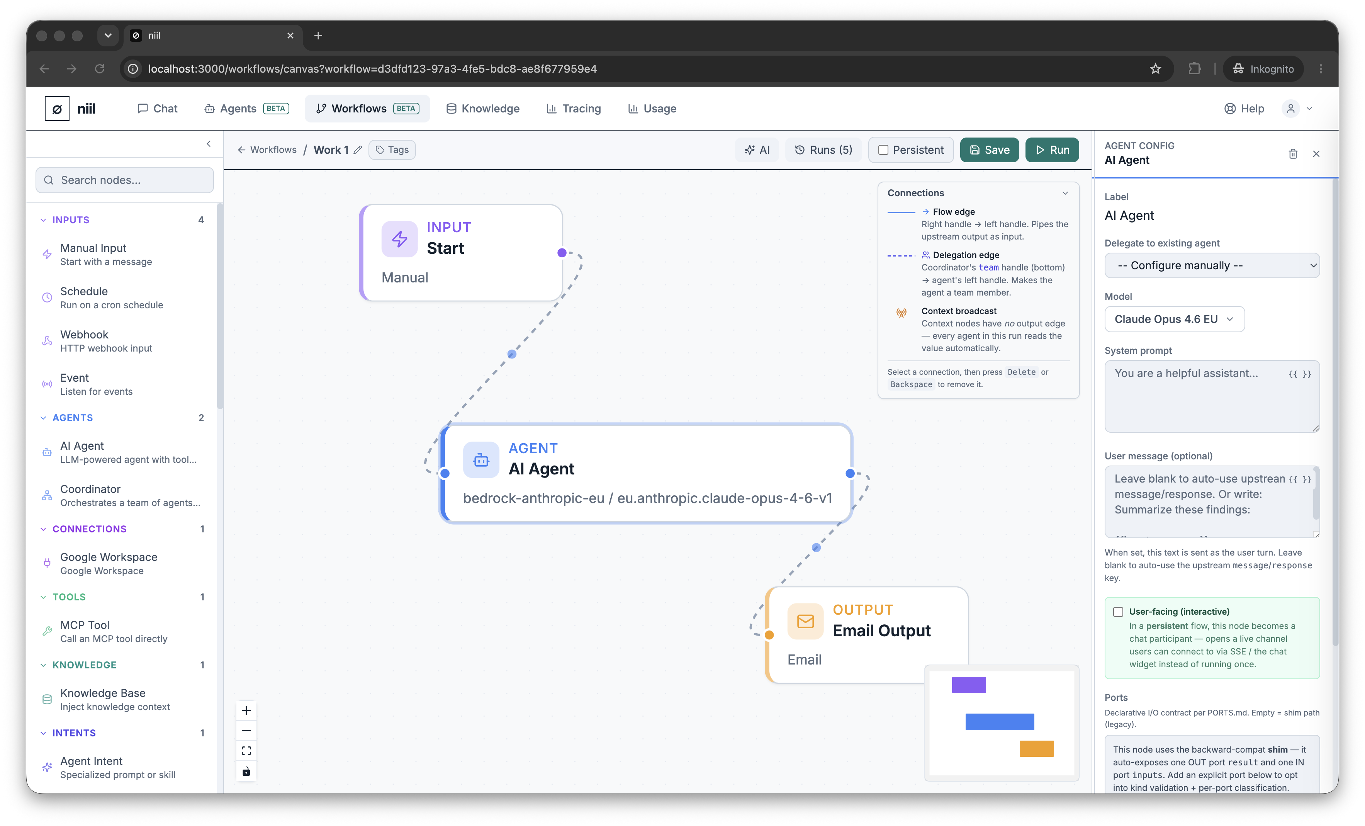Viewport: 1365px width, 826px height.
Task: Click the pencil icon to rename Work 1
Action: click(x=358, y=150)
